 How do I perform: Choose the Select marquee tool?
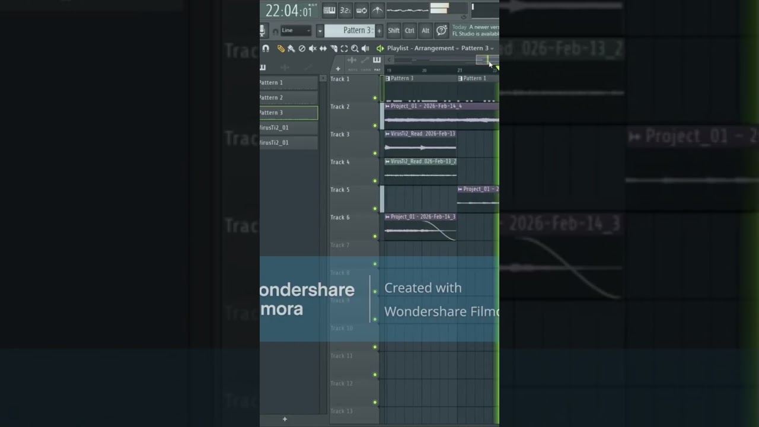point(344,49)
